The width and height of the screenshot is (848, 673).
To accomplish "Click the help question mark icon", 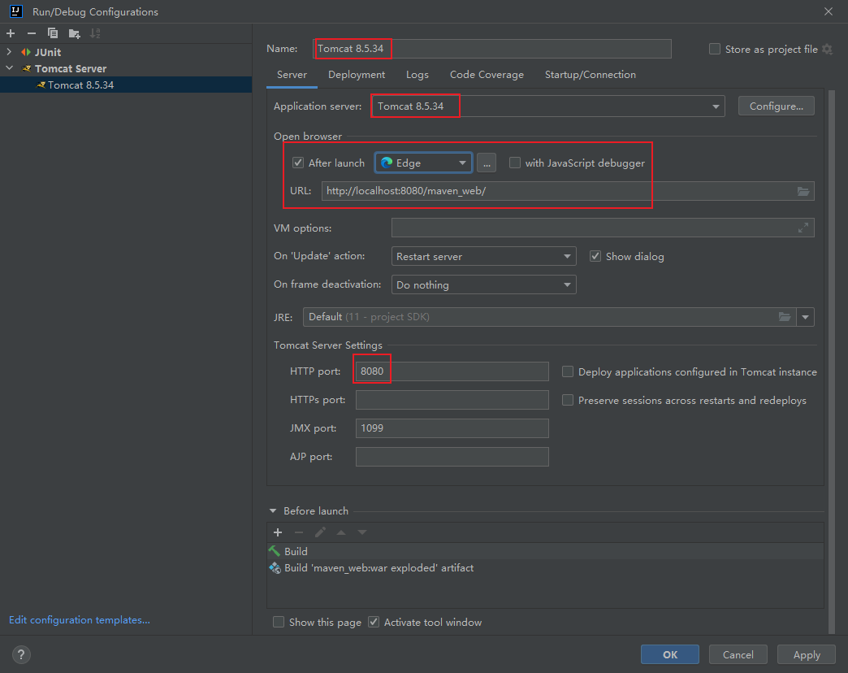I will pyautogui.click(x=22, y=654).
